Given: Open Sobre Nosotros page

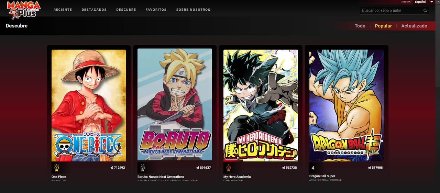Looking at the screenshot, I should 193,10.
